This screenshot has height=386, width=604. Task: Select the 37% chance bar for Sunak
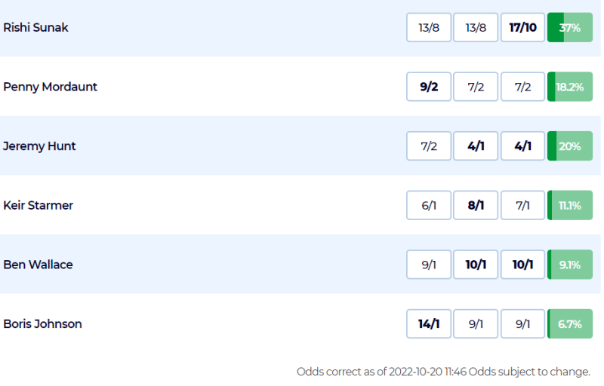pyautogui.click(x=570, y=27)
